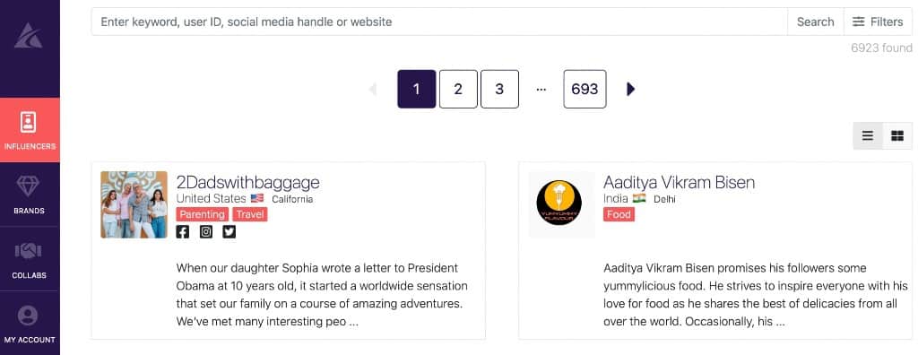Image resolution: width=918 pixels, height=355 pixels.
Task: Open the Brands diamond icon
Action: click(28, 186)
